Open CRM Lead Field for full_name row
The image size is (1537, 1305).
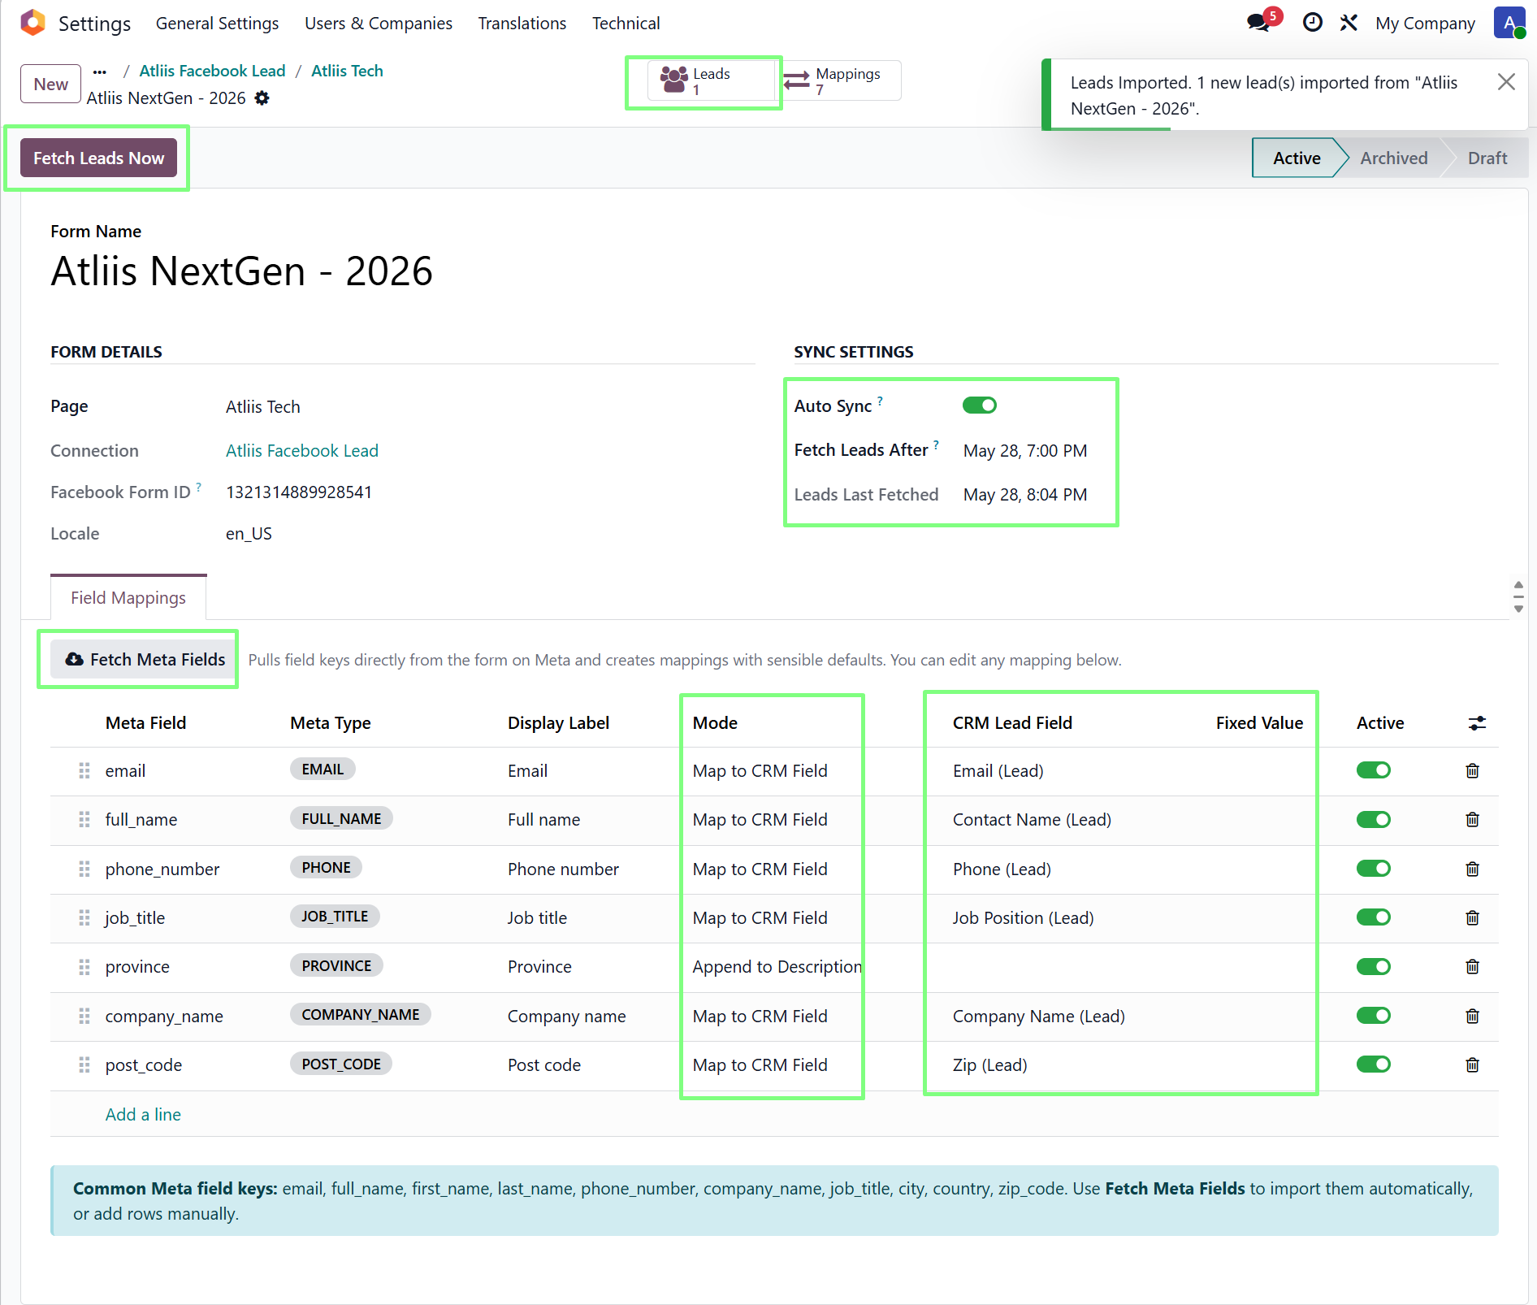click(x=1032, y=819)
